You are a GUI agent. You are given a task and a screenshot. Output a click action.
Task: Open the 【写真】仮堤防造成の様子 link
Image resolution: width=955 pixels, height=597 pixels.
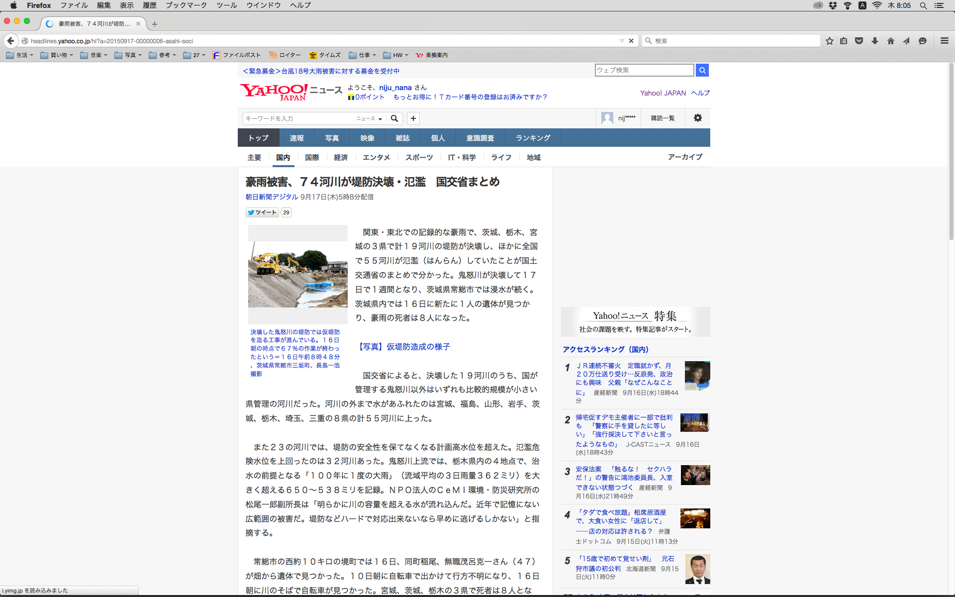pyautogui.click(x=403, y=347)
